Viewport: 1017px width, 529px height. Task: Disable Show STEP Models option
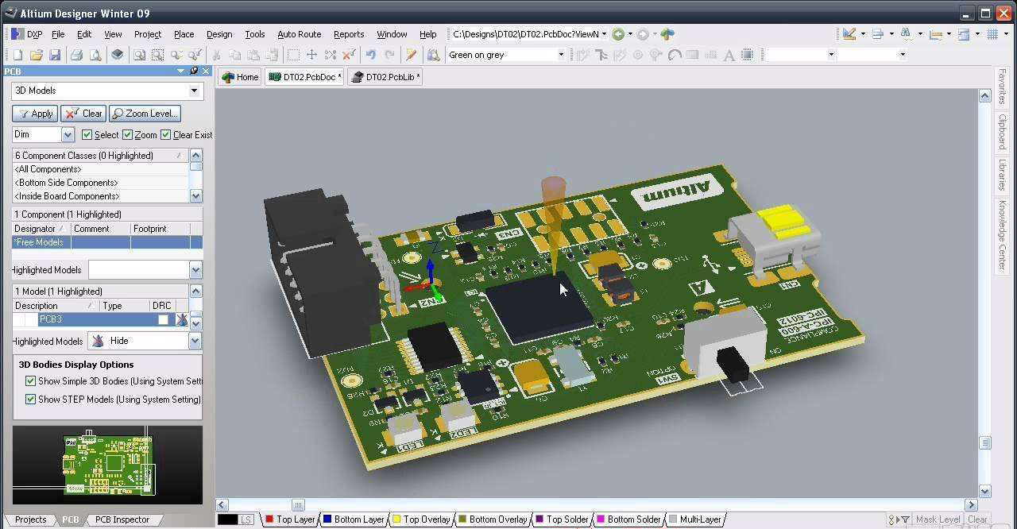tap(31, 400)
